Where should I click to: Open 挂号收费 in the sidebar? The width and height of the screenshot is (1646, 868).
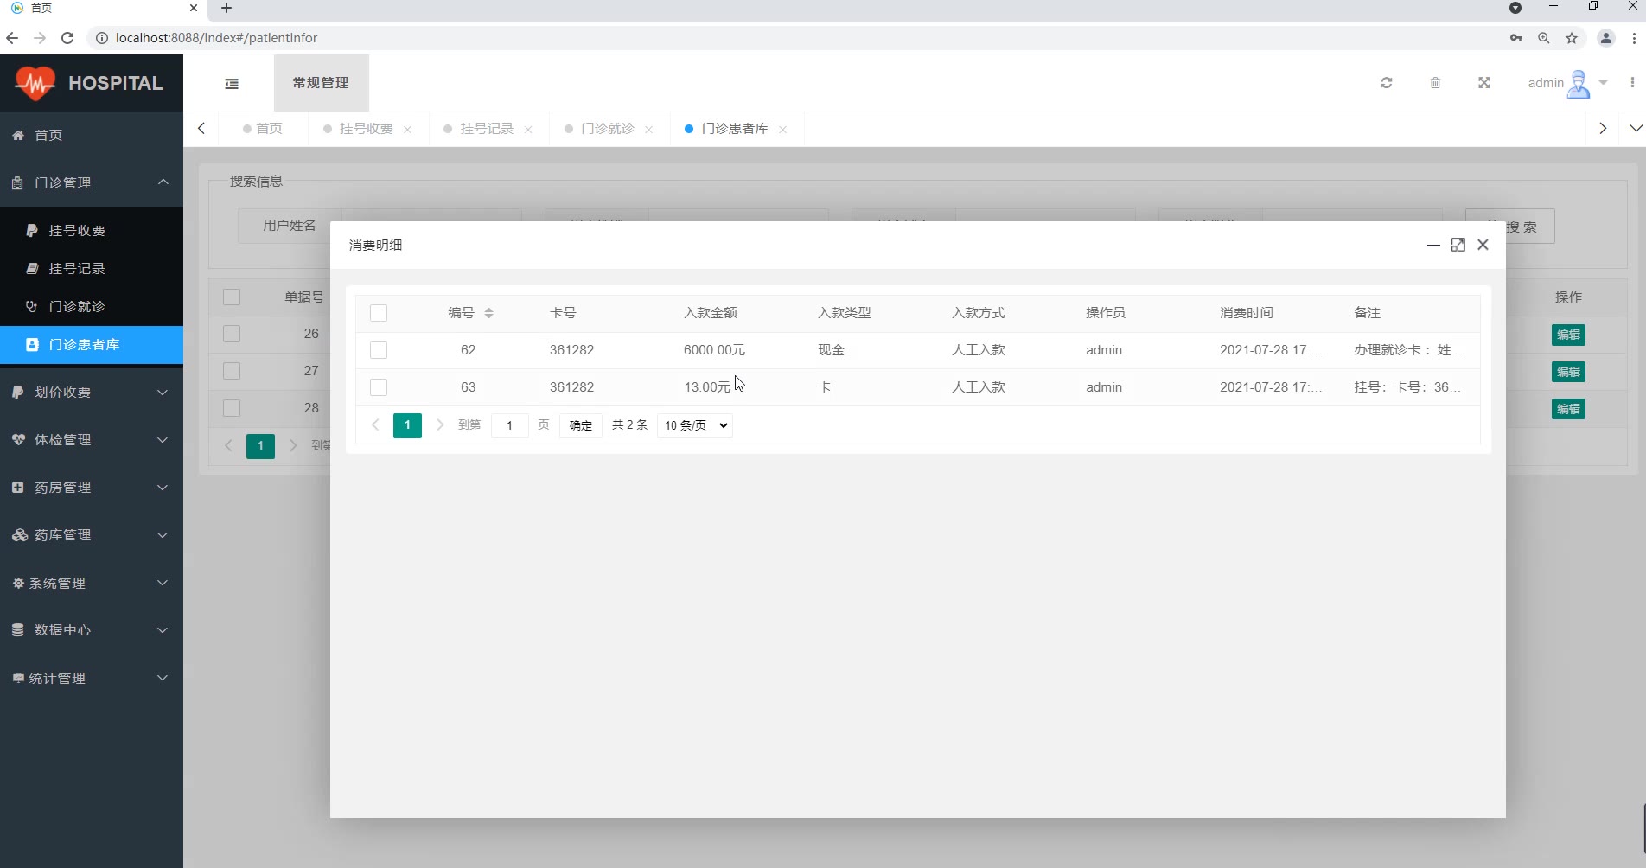pos(92,231)
